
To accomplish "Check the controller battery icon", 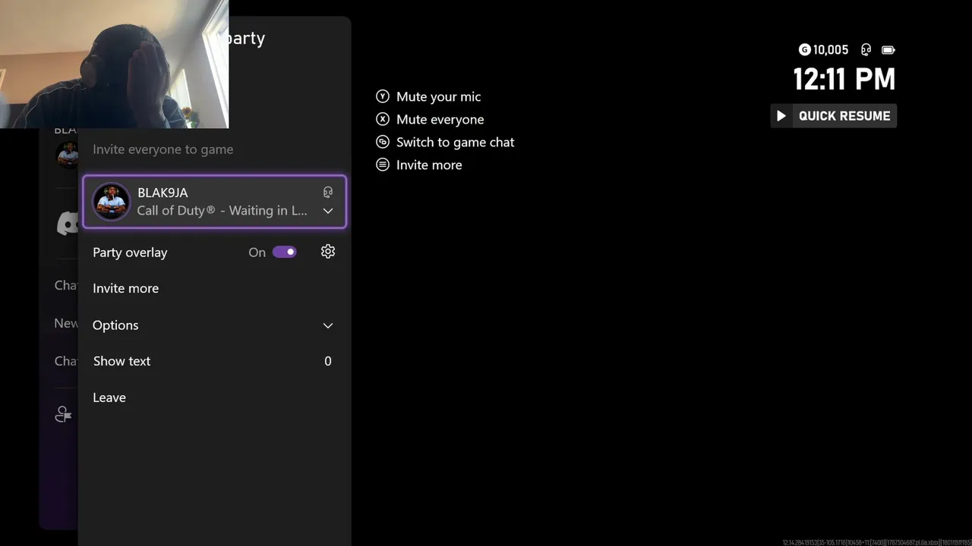I will click(x=888, y=50).
